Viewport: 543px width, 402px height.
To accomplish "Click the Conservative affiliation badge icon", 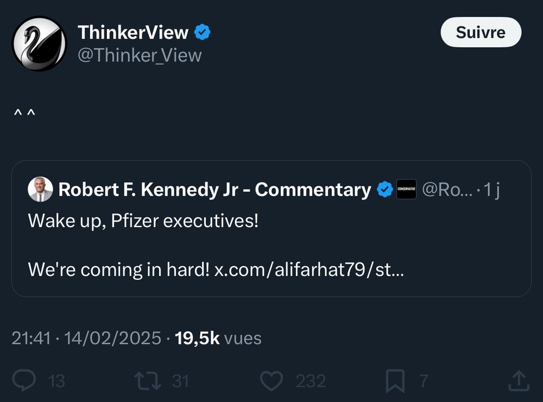I will 407,190.
